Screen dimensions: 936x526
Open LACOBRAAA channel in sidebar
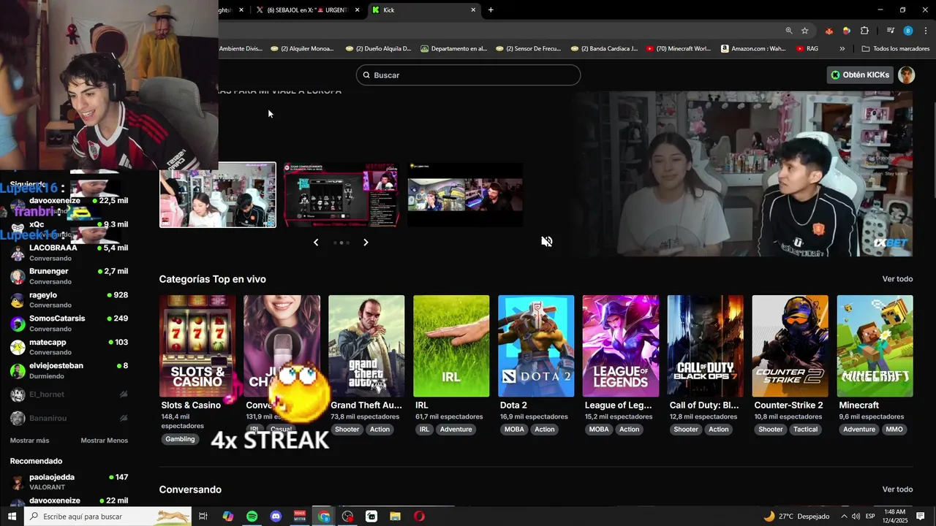pyautogui.click(x=69, y=253)
